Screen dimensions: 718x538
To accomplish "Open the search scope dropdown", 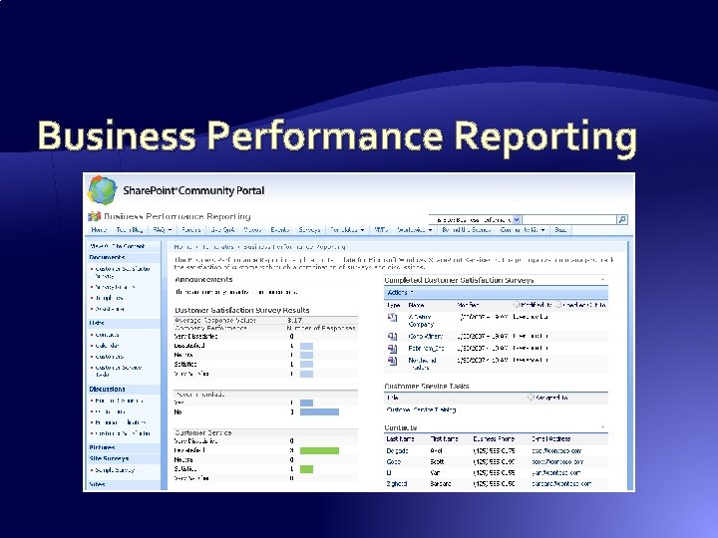I will (x=517, y=219).
